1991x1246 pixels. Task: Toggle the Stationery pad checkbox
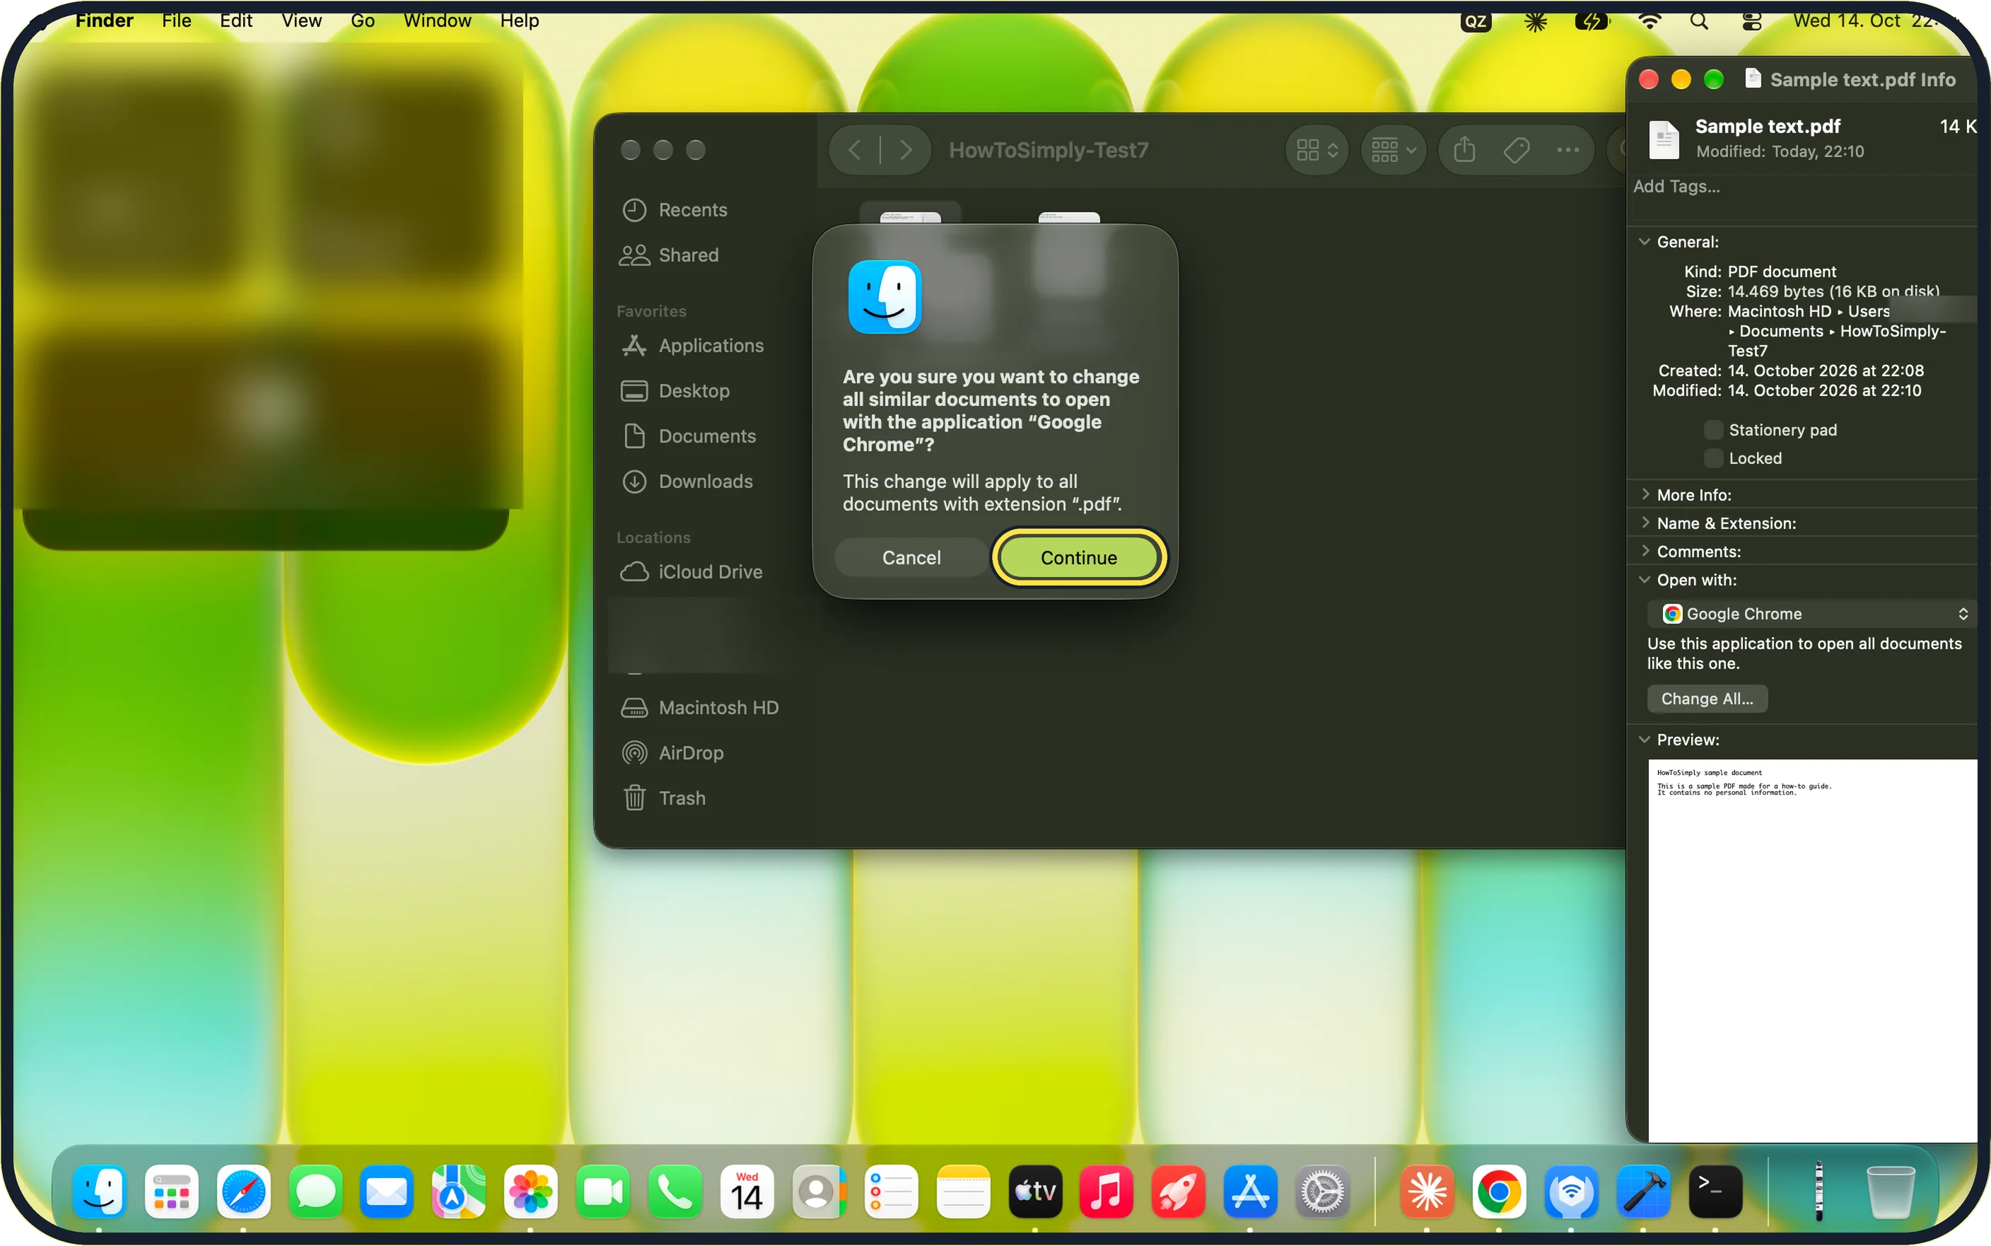[x=1712, y=430]
